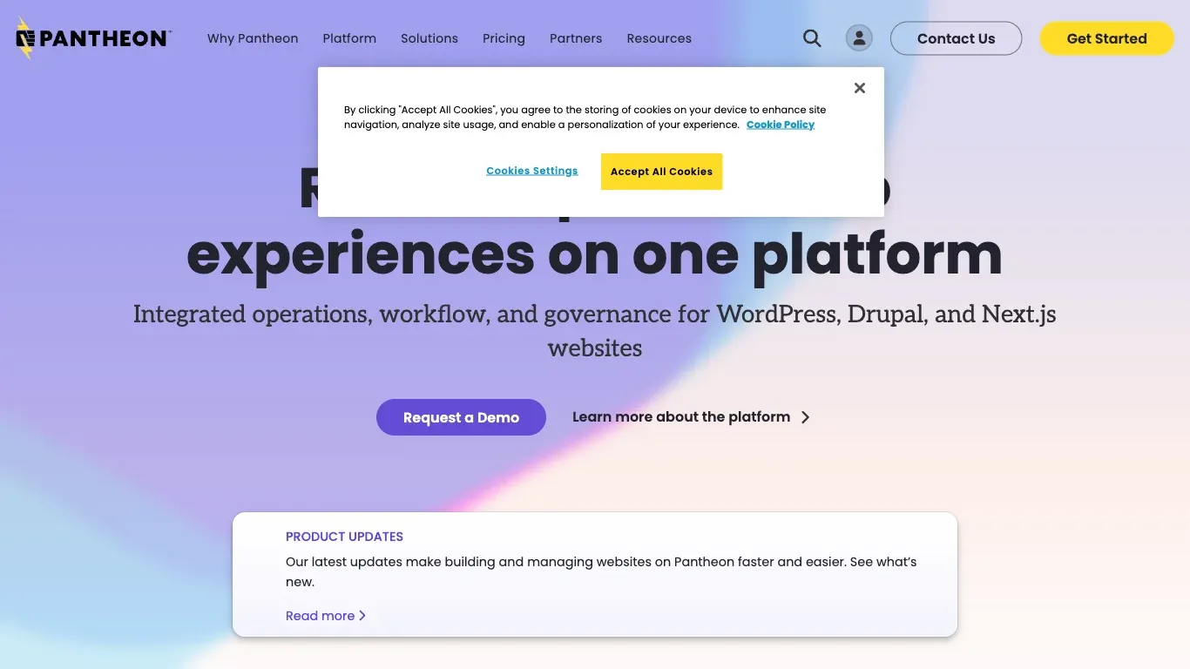Screen dimensions: 1190x669
Task: Click the 'Integrated operations, workflow' subheading
Action: (x=594, y=330)
